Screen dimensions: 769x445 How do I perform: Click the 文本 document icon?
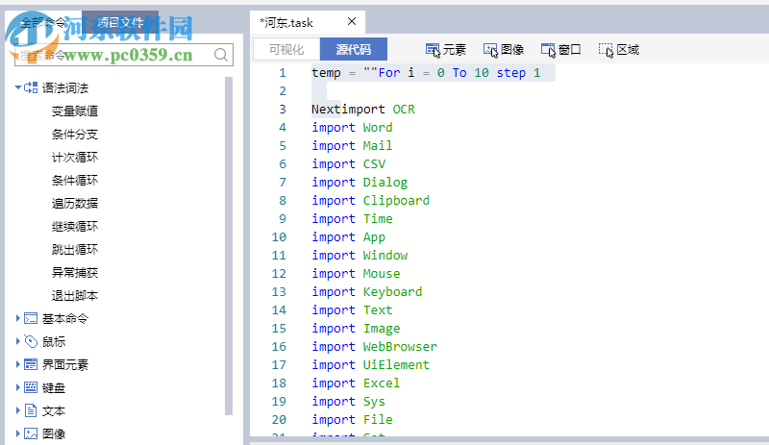(x=31, y=410)
